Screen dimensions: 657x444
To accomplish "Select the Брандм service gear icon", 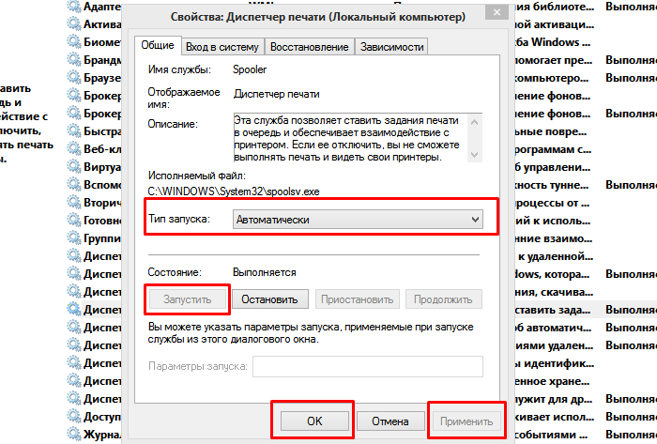I will (74, 59).
